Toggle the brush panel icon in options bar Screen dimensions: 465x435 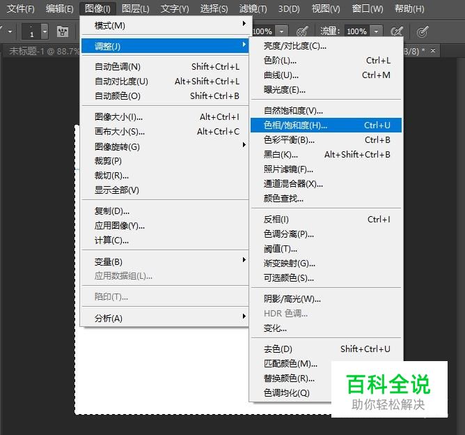click(63, 31)
